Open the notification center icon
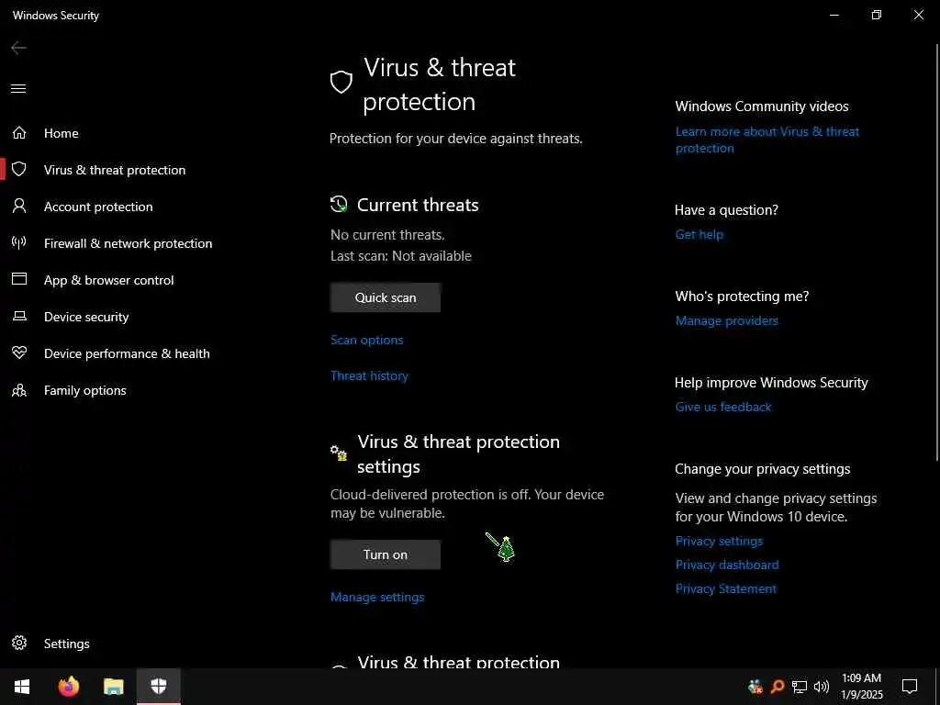Viewport: 940px width, 705px height. coord(910,687)
